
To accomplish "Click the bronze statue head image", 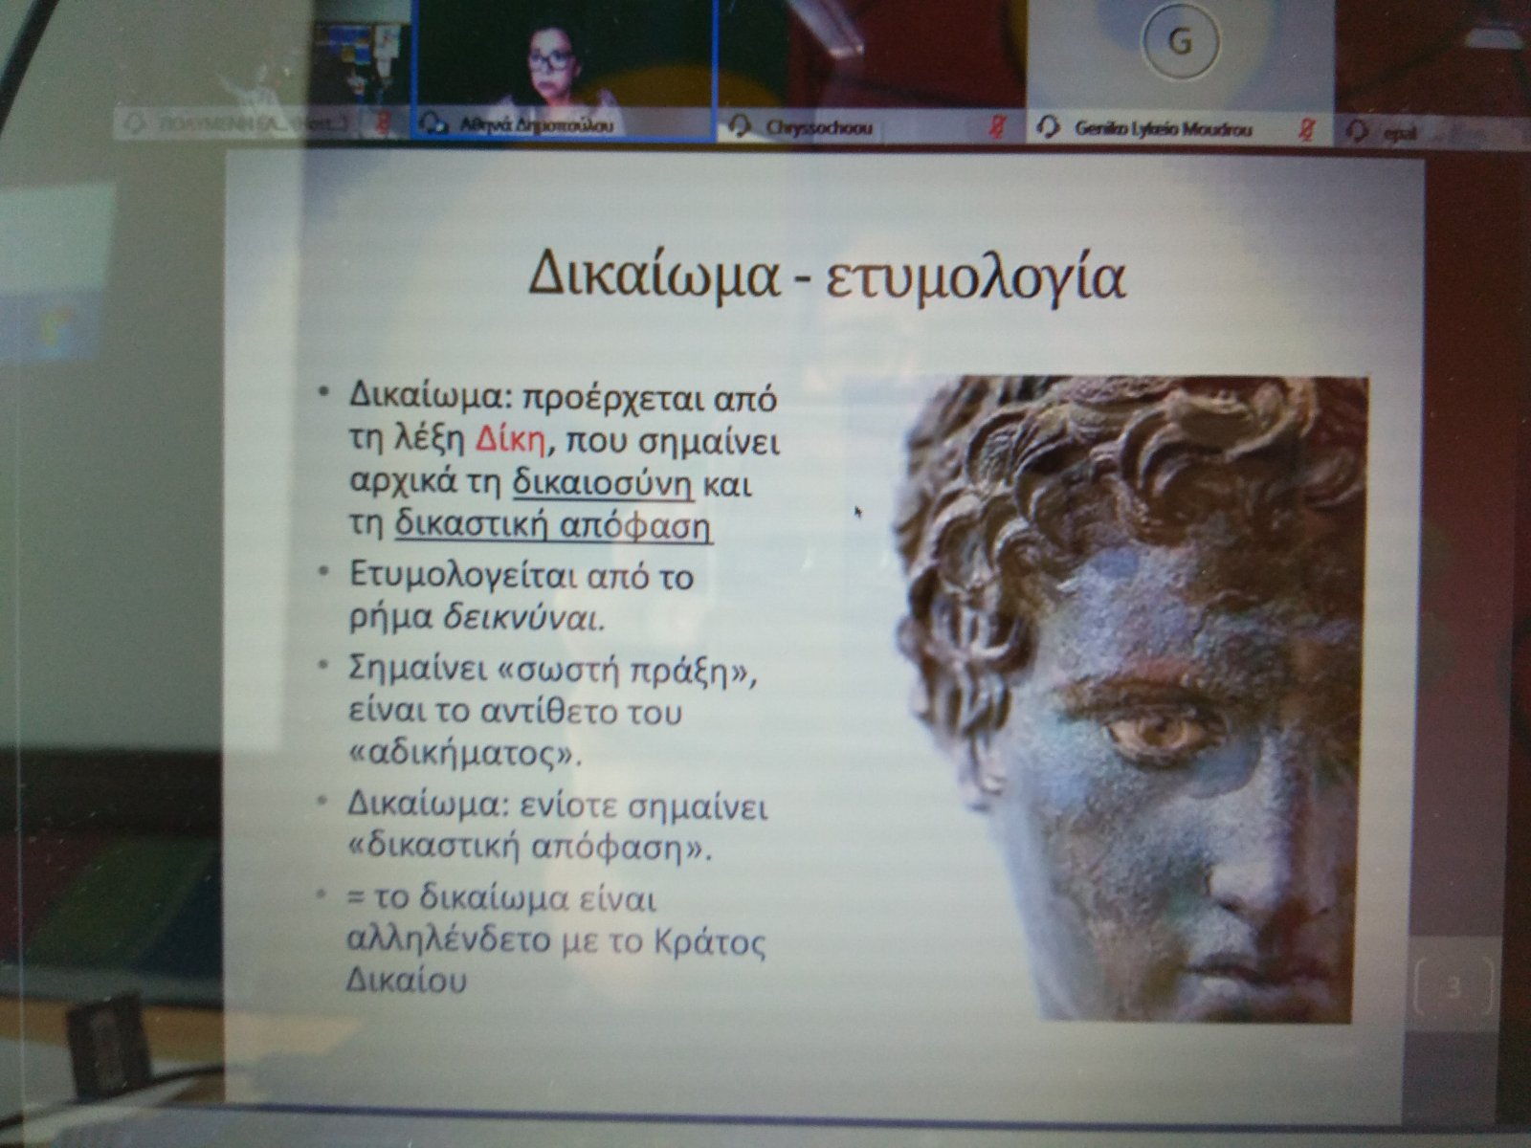I will 1129,698.
